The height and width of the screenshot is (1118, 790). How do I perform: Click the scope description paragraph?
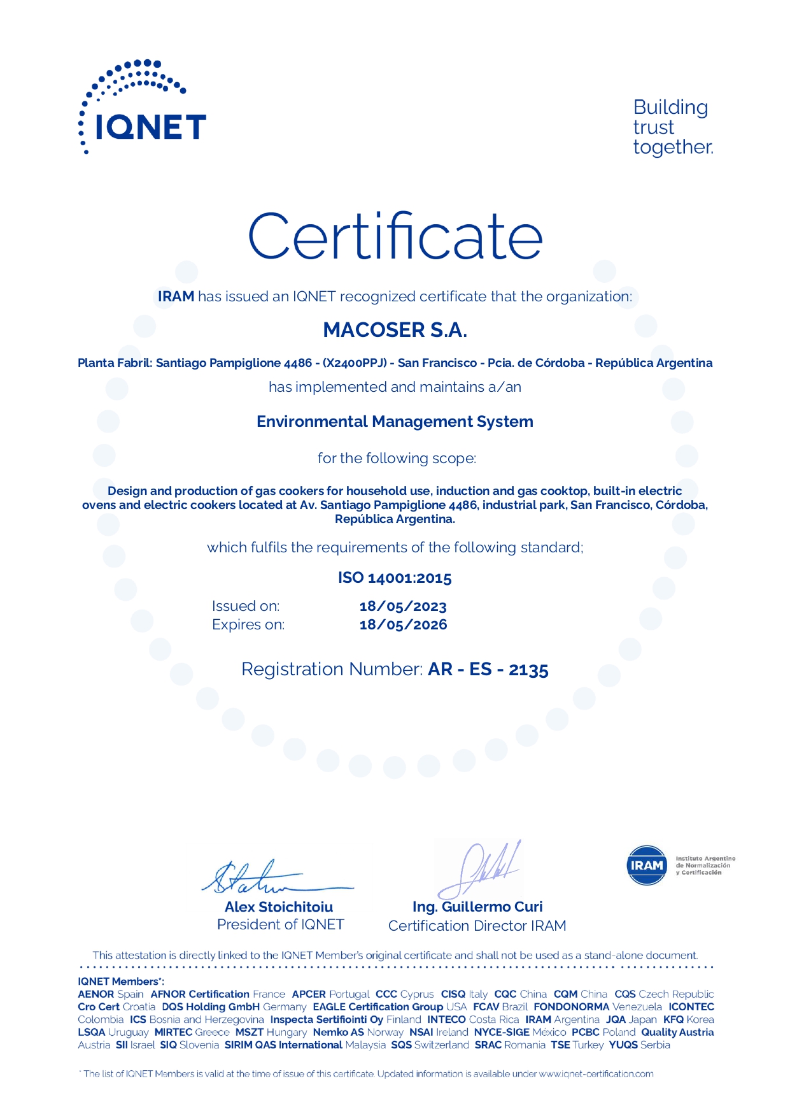pos(395,505)
